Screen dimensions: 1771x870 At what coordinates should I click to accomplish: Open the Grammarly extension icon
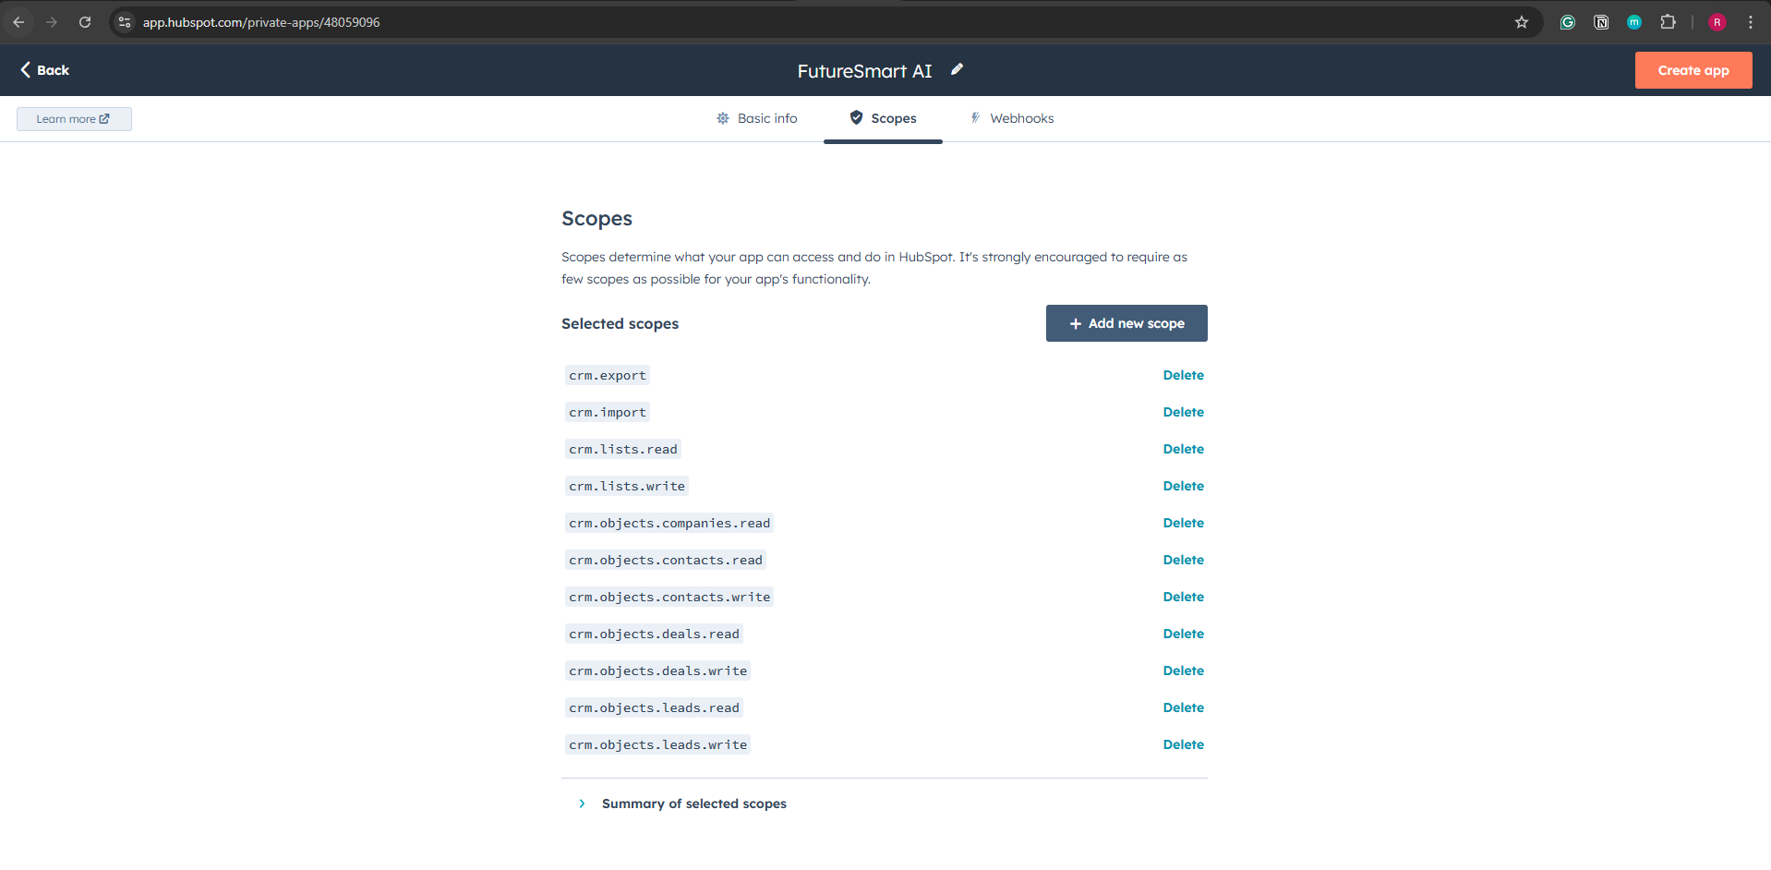click(x=1568, y=22)
